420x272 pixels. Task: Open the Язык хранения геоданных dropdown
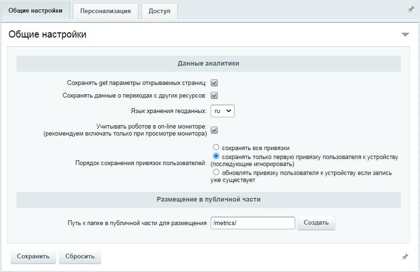[x=222, y=111]
